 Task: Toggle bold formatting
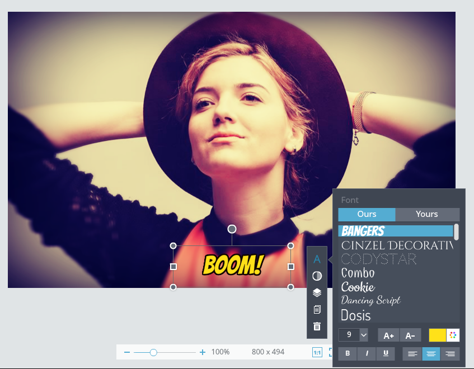348,353
